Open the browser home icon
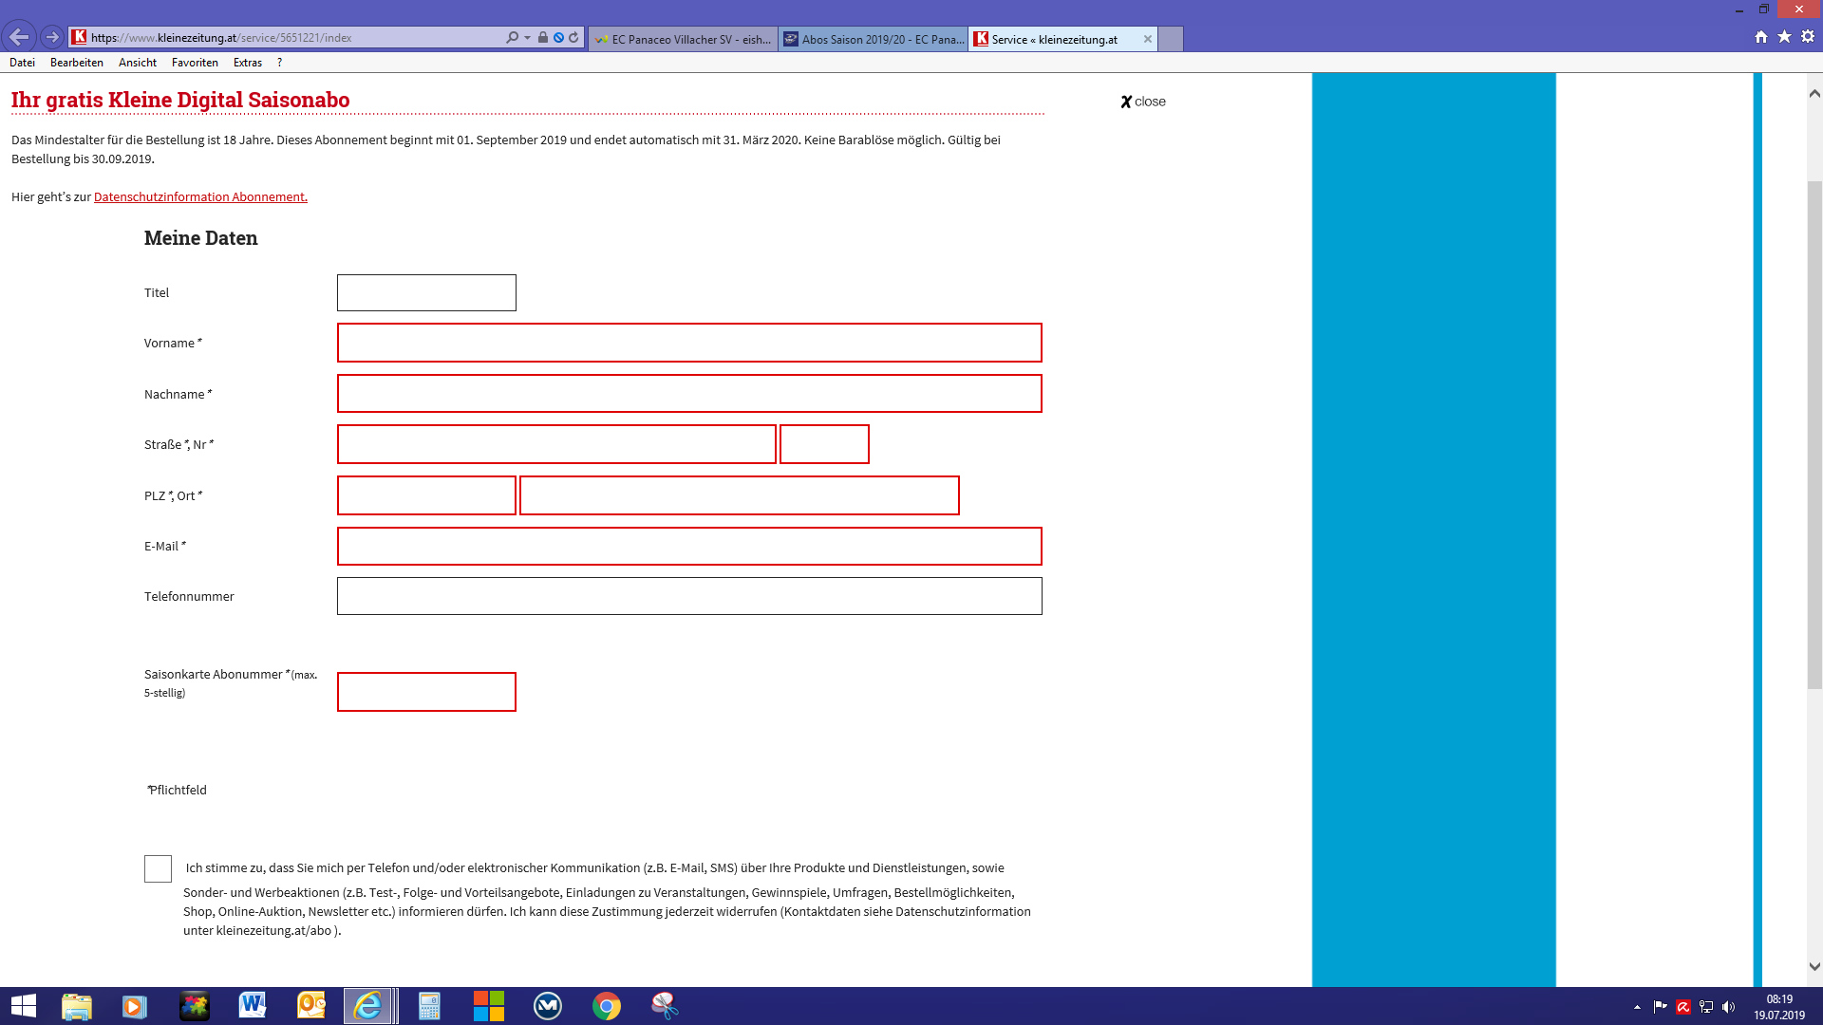 1761,37
